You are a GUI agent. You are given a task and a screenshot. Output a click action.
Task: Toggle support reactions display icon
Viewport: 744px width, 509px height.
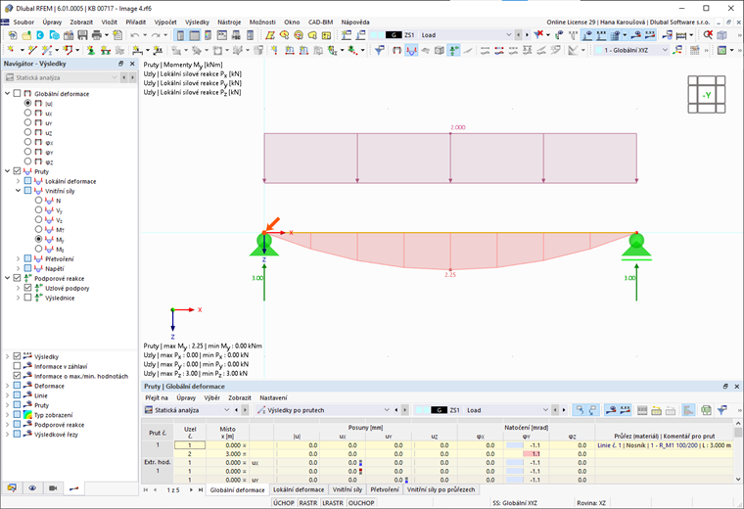(454, 50)
